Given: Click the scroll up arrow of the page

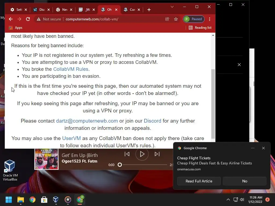Looking at the screenshot, I should click(x=213, y=35).
